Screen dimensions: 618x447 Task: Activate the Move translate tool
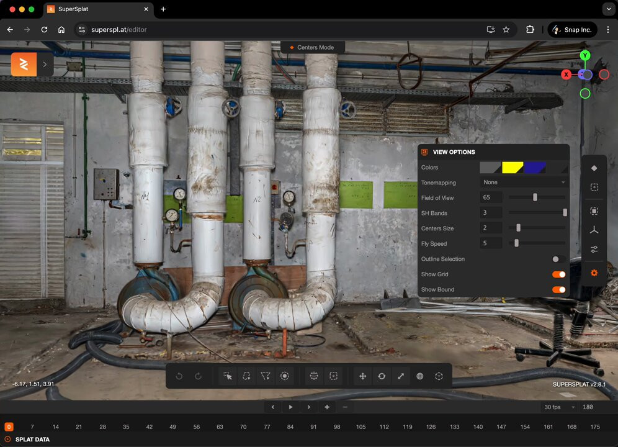point(363,376)
